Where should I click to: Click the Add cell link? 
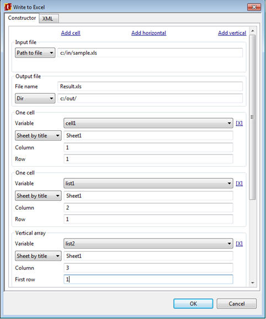point(71,33)
